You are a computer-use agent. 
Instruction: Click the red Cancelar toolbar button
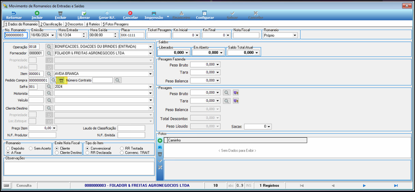tap(130, 15)
